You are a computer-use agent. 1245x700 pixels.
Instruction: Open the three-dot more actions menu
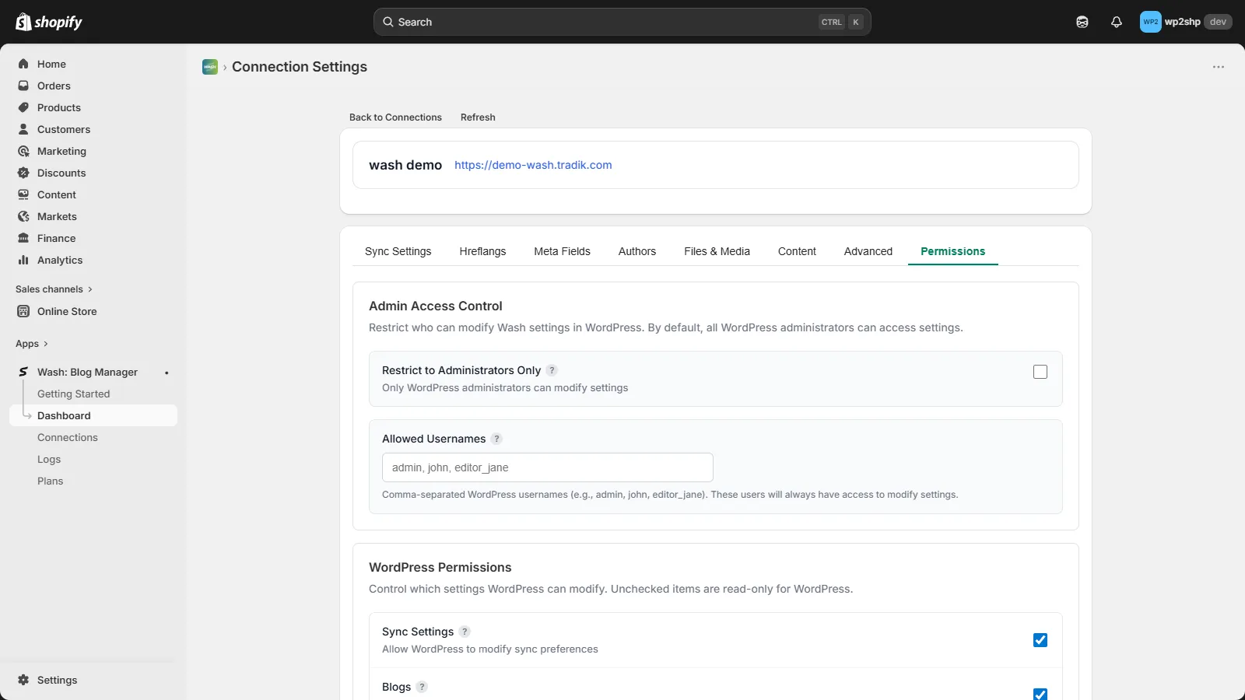pyautogui.click(x=1219, y=67)
